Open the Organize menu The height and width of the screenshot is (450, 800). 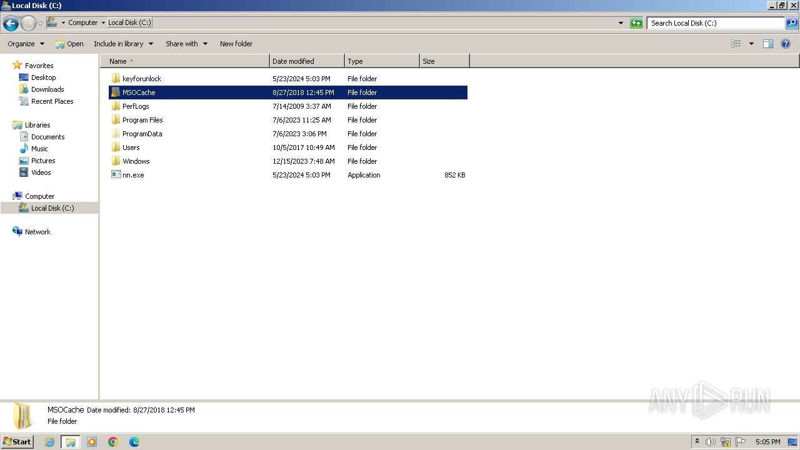point(26,44)
